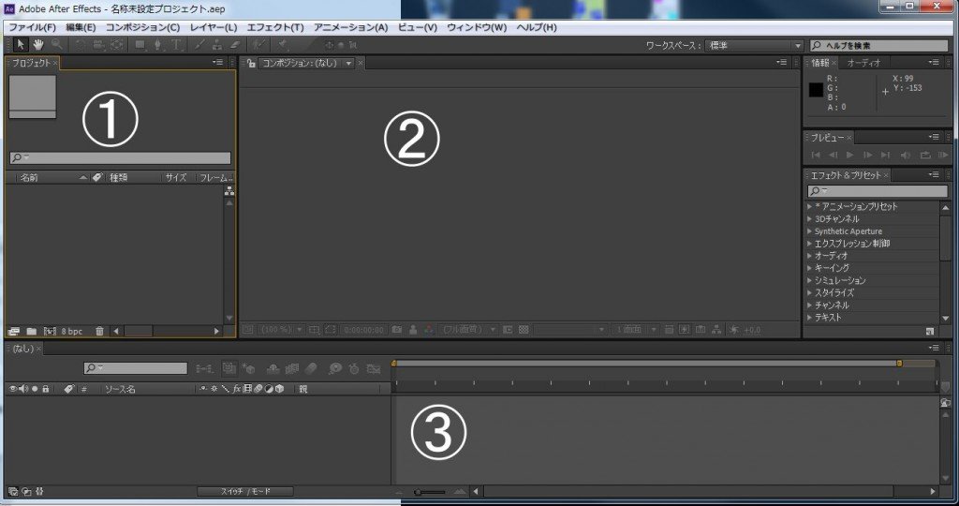Toggle hide shy layers in timeline toolbar
The height and width of the screenshot is (506, 959).
point(273,368)
